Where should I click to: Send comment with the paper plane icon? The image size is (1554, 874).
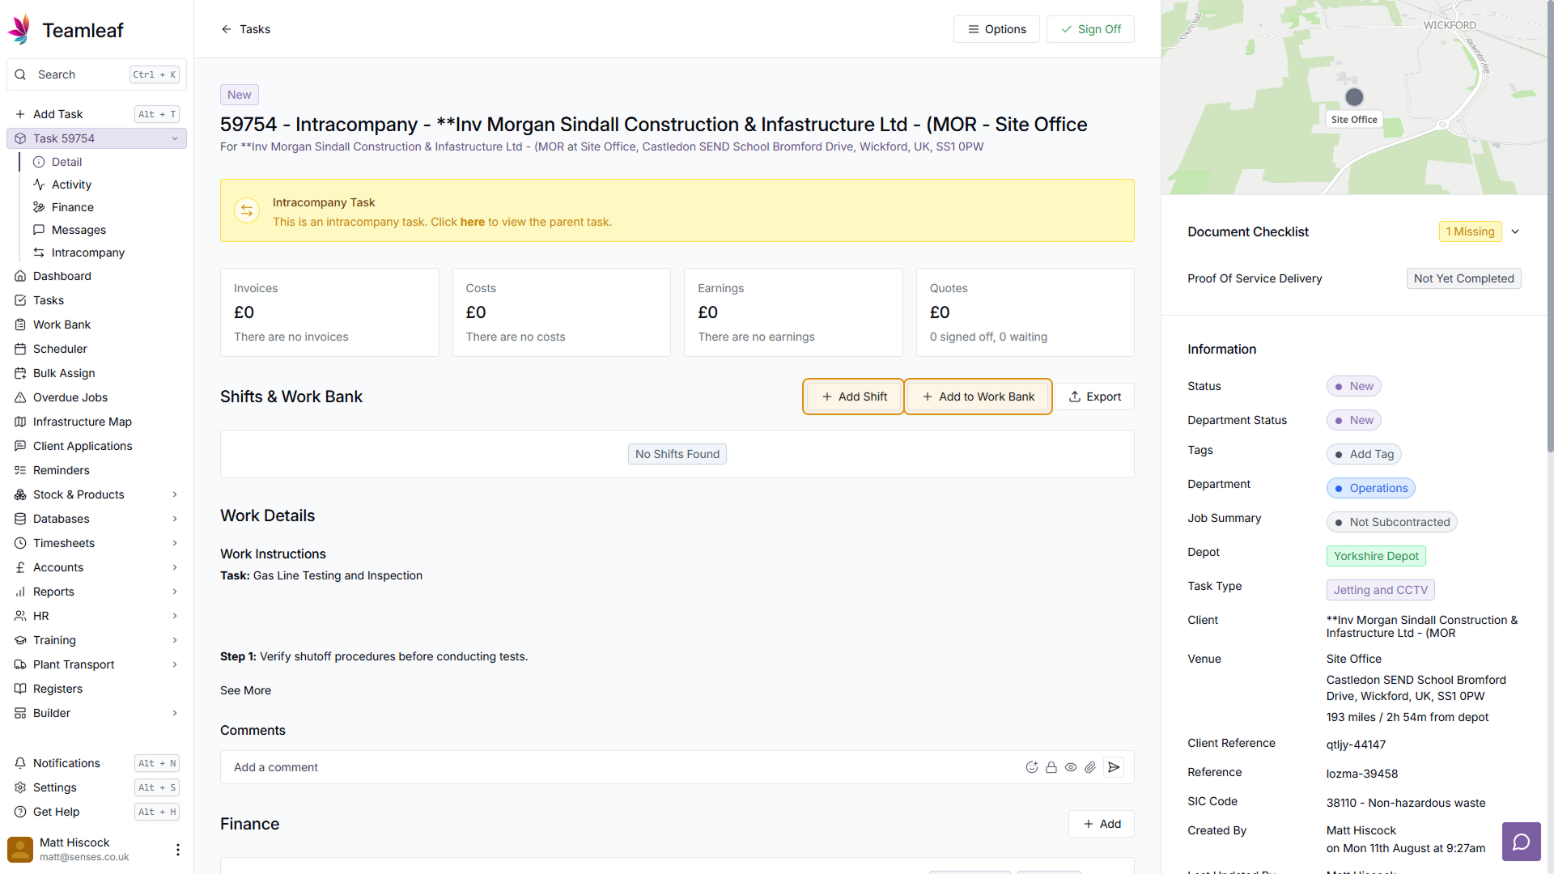tap(1114, 767)
